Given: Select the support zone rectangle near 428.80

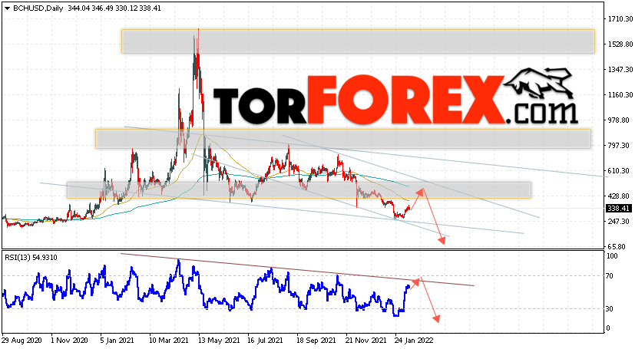Looking at the screenshot, I should 299,190.
